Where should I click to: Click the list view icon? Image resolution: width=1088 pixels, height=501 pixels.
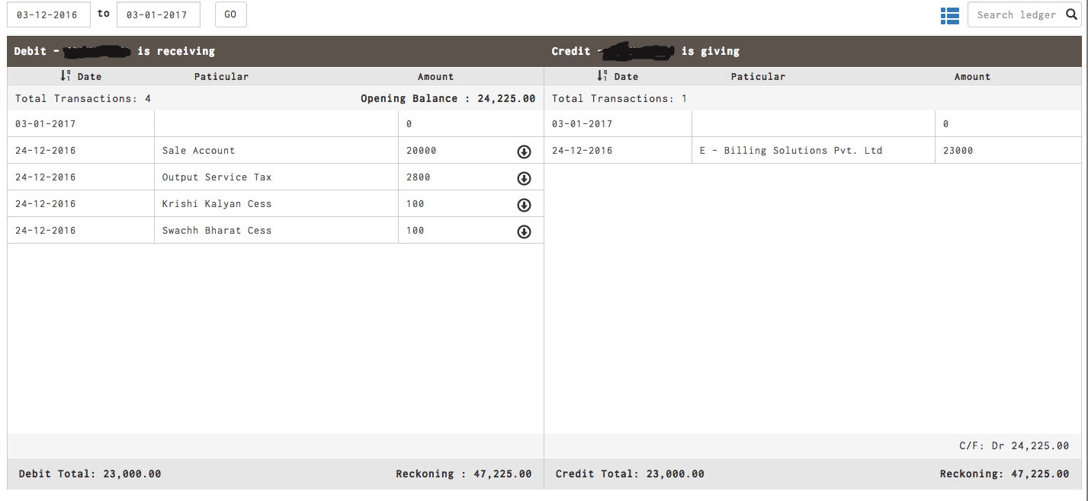click(949, 15)
